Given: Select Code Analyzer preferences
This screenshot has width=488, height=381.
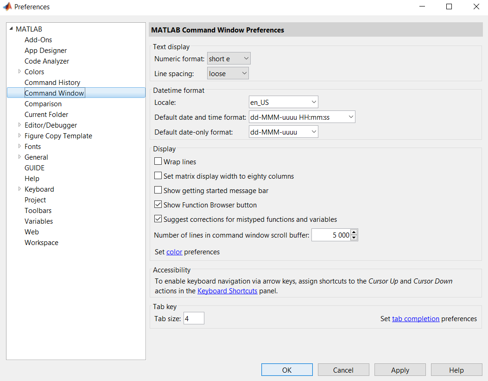Looking at the screenshot, I should [47, 61].
